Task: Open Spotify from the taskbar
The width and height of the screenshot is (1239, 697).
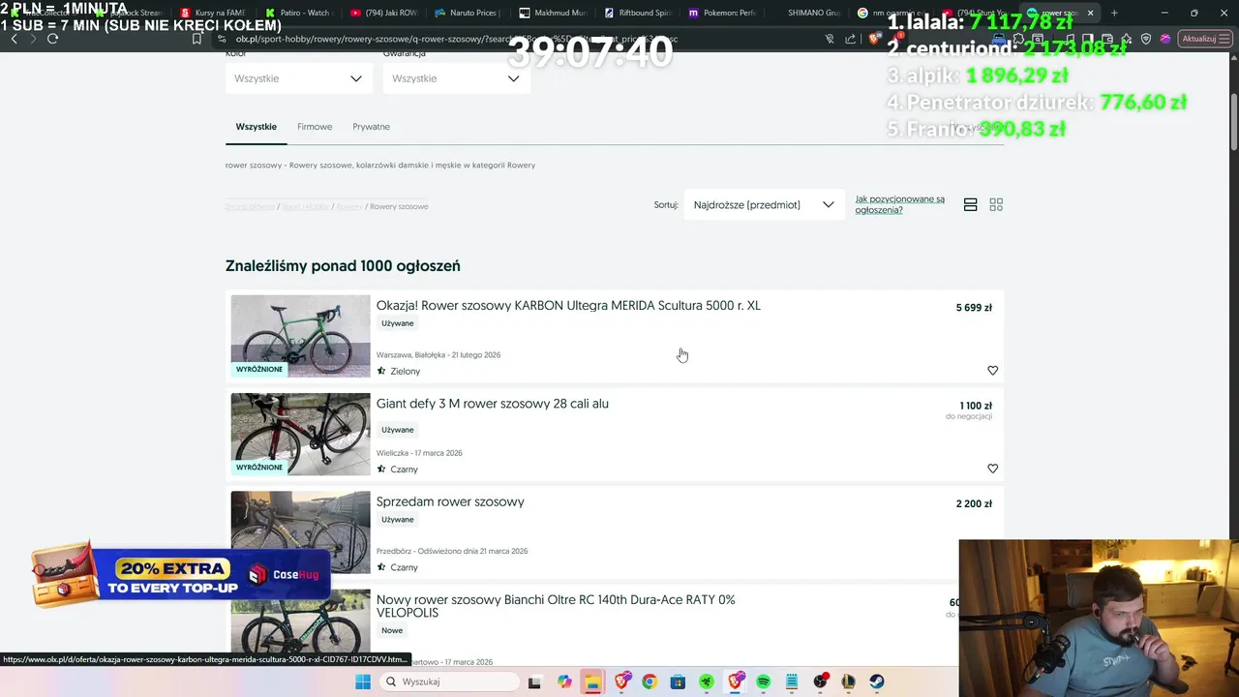Action: coord(764,682)
